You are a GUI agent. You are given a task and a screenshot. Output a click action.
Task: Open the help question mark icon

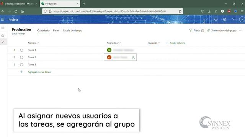[233, 19]
